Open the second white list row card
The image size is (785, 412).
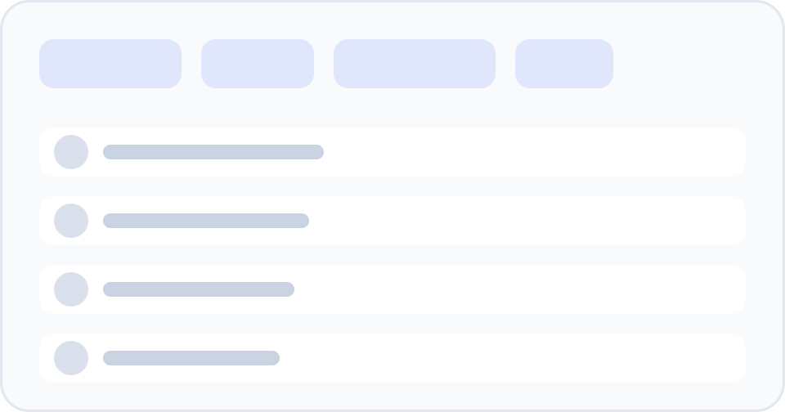[x=392, y=221]
